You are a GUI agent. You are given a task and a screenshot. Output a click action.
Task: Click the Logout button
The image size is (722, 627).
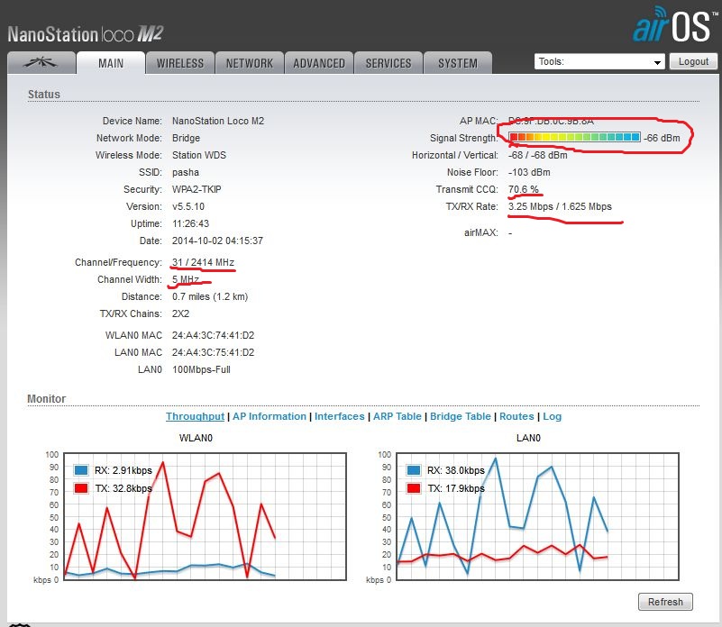coord(693,61)
